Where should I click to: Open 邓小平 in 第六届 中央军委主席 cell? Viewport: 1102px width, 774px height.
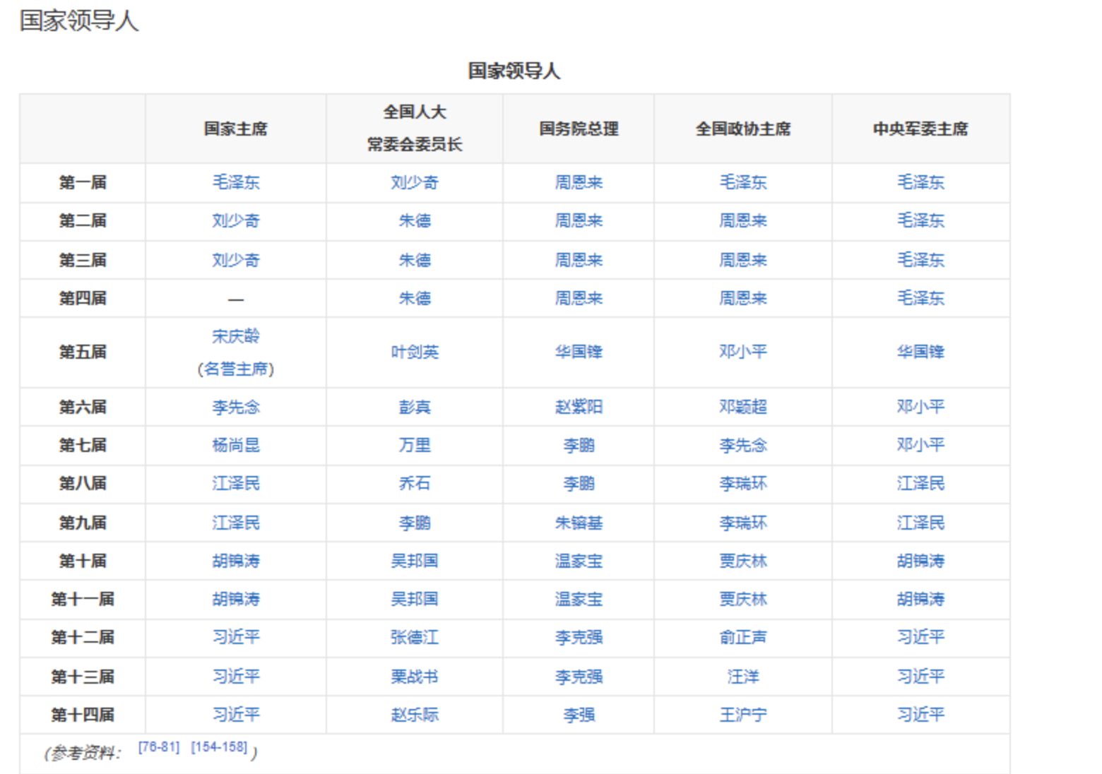coord(920,407)
